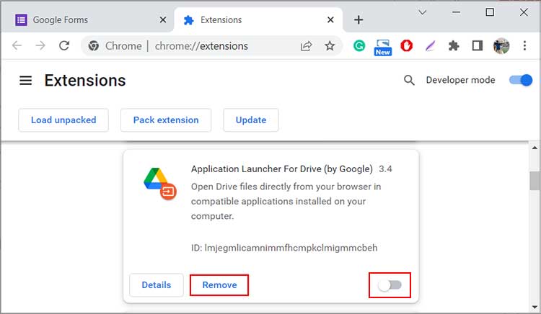Open the purple feather extension icon

click(x=430, y=46)
